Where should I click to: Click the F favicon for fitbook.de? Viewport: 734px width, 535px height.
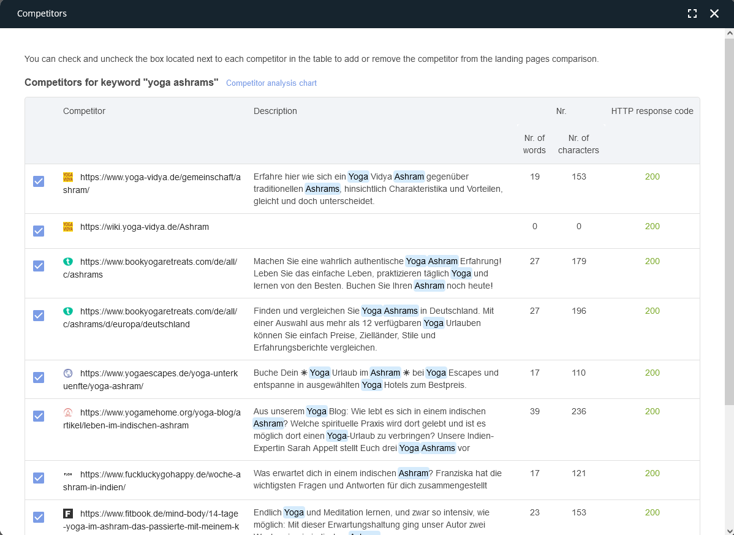tap(68, 513)
